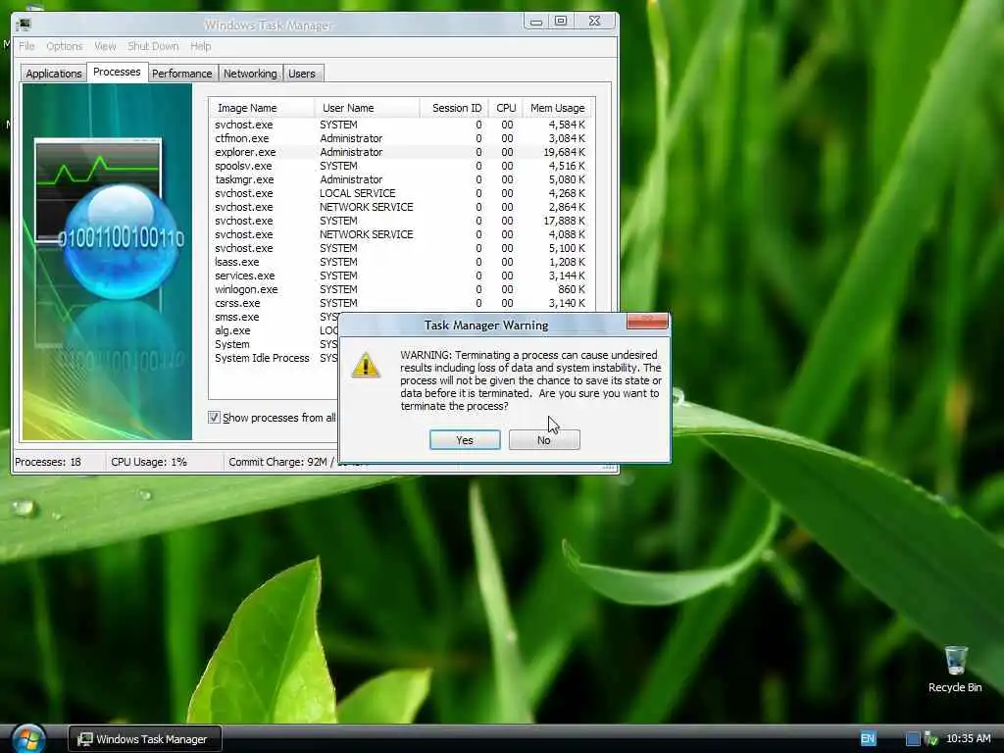Sort by CPU column header
The image size is (1004, 753).
click(505, 108)
